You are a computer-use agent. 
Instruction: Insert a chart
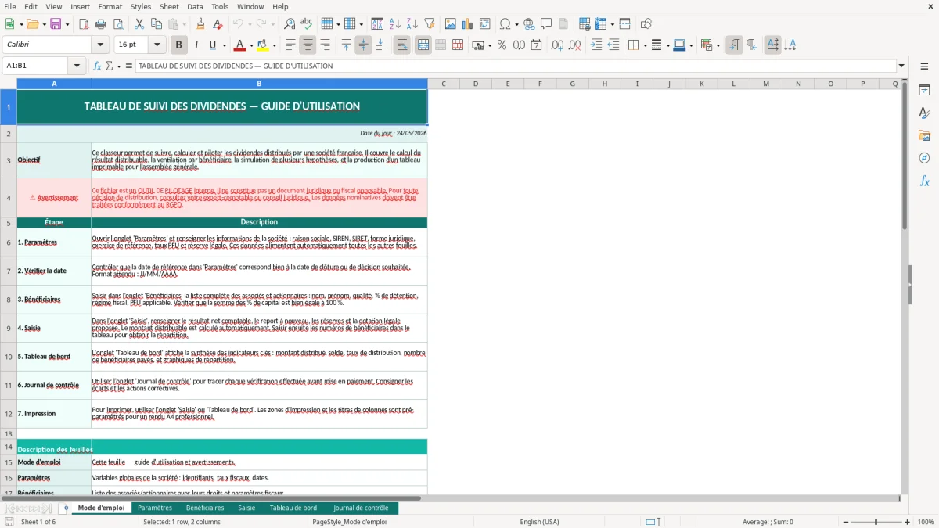[x=468, y=24]
